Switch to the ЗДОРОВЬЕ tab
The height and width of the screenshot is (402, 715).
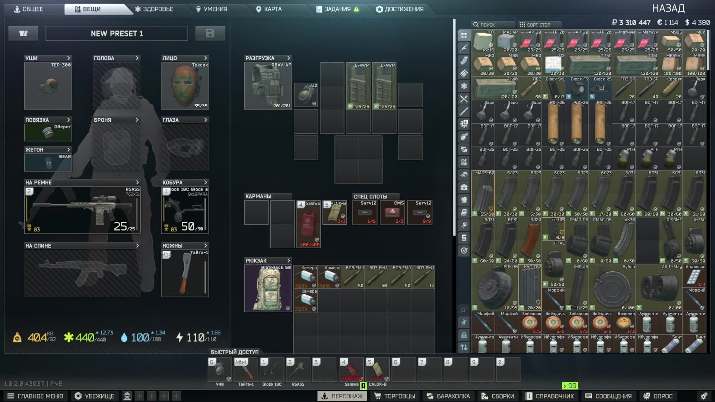(154, 9)
